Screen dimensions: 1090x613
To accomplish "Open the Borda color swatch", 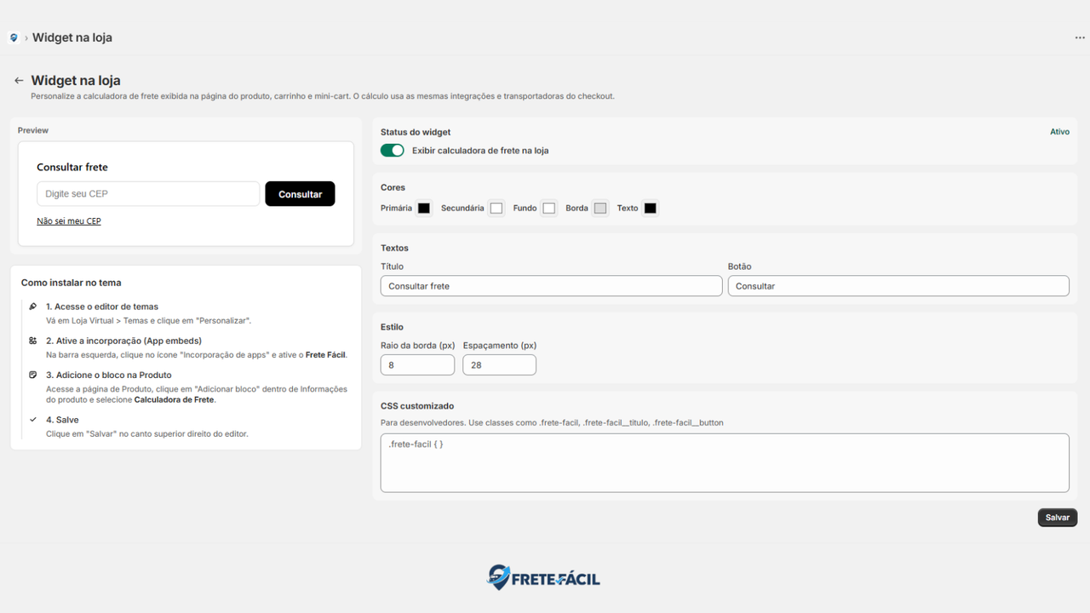I will click(600, 208).
